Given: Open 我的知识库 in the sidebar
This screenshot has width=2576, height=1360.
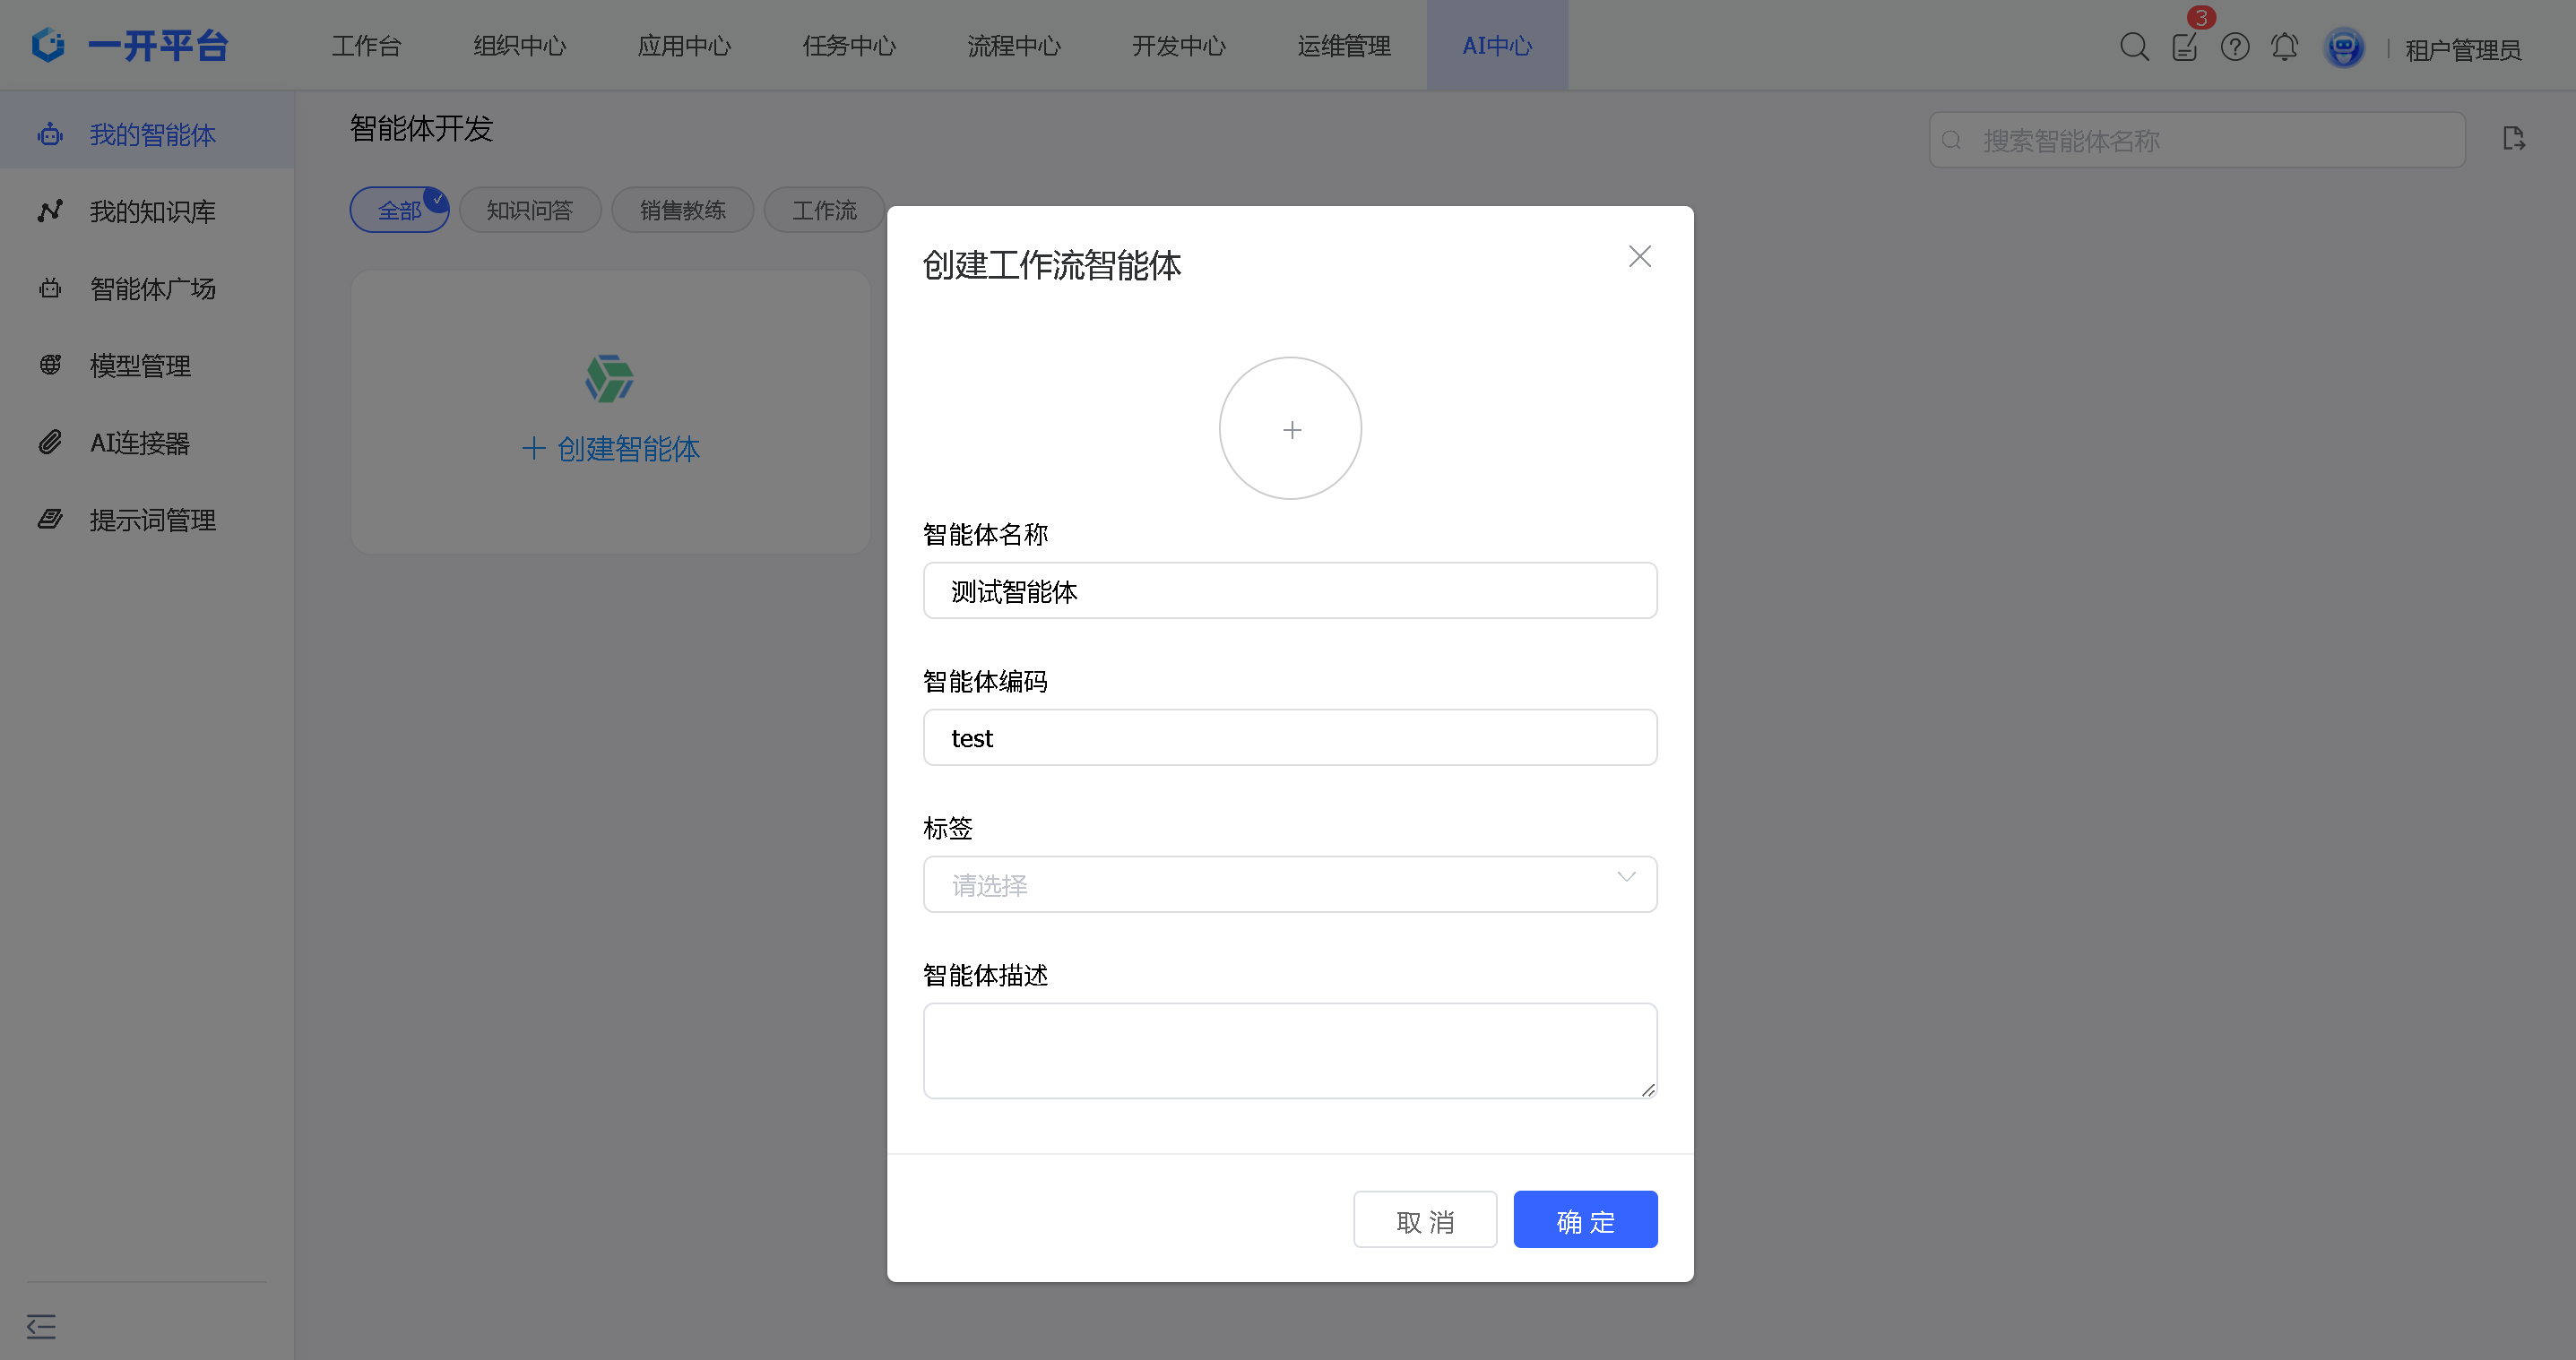Looking at the screenshot, I should tap(152, 211).
